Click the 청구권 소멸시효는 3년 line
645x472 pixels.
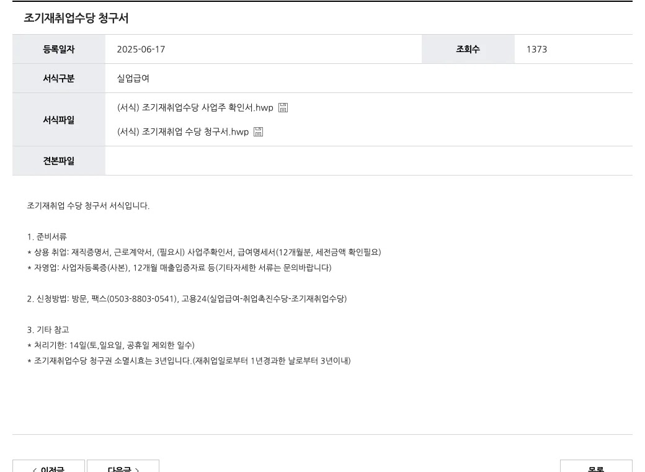(189, 361)
